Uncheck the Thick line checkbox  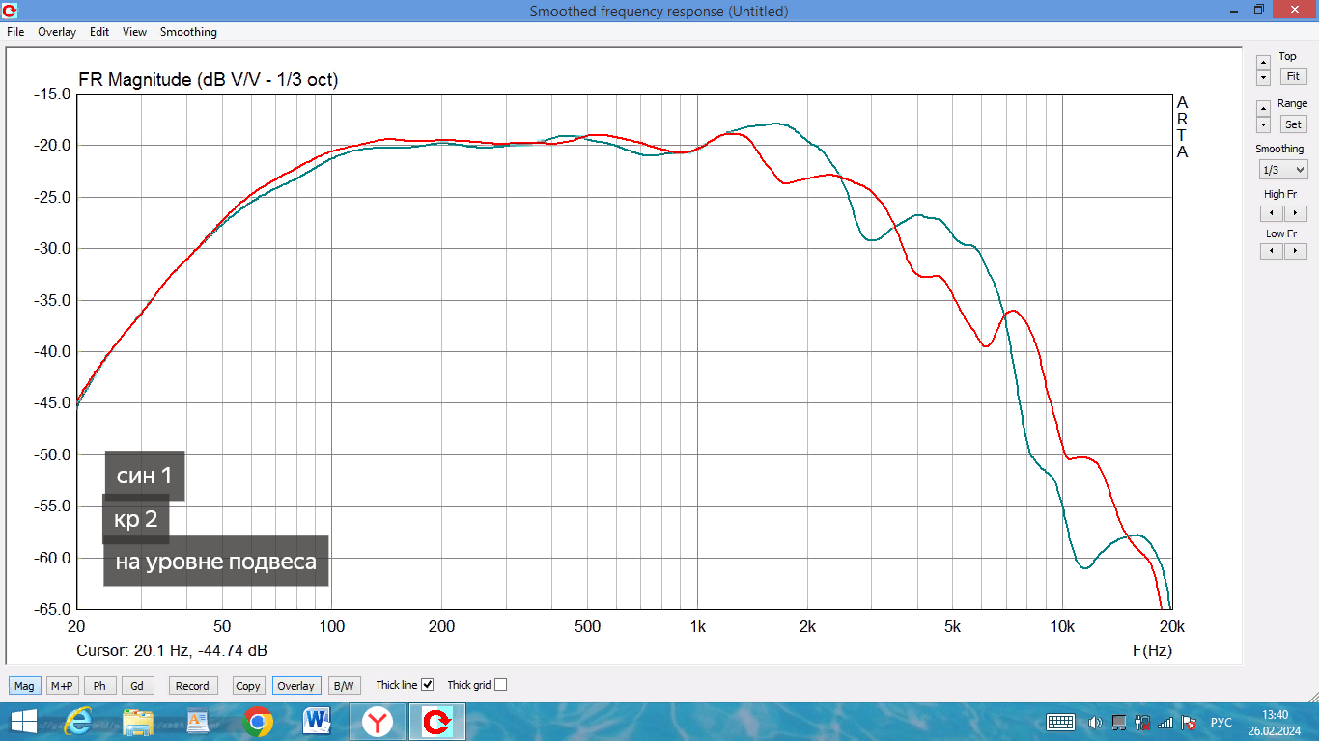point(428,685)
